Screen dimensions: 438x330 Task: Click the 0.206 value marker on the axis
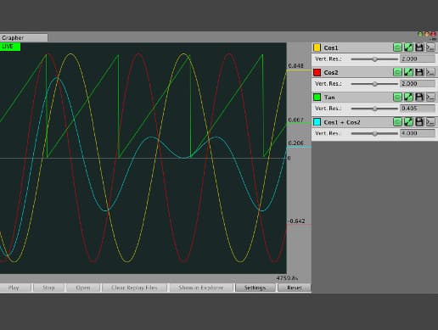(296, 143)
